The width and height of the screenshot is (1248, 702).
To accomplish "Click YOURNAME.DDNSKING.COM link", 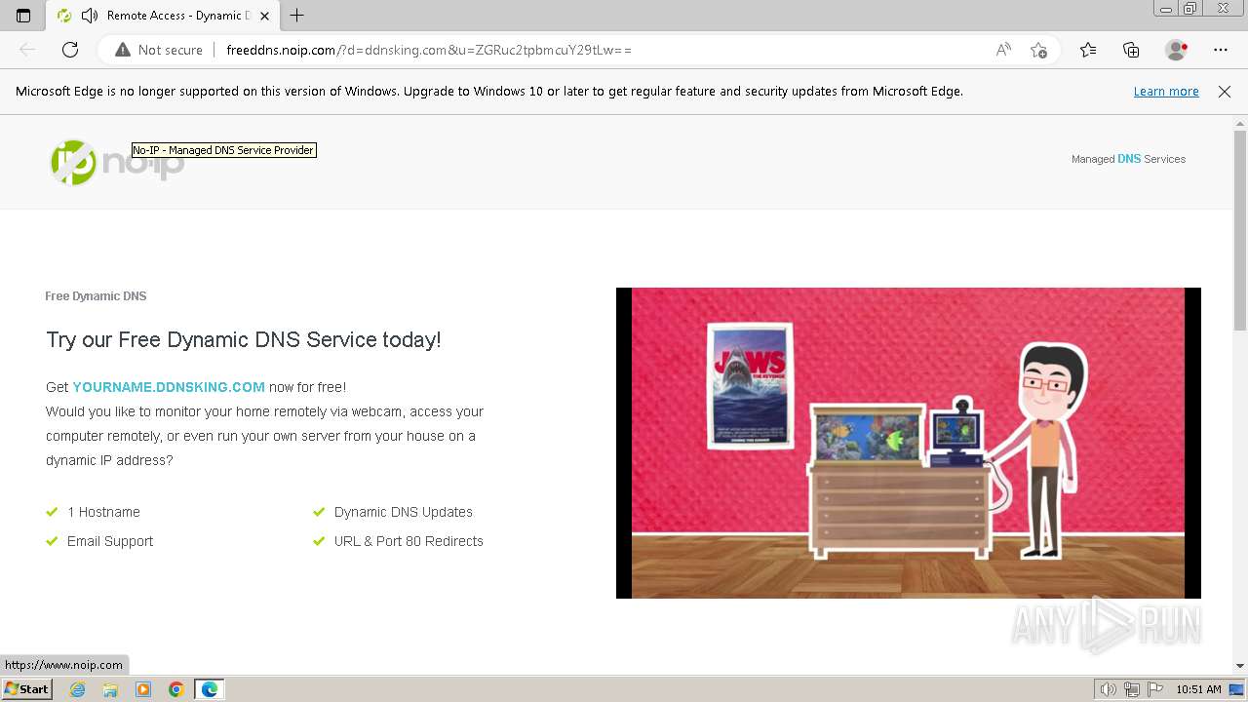I will (169, 387).
